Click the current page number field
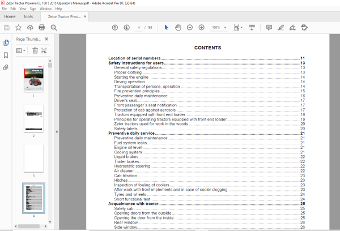Viewport: 340px width, 231px height. click(139, 28)
